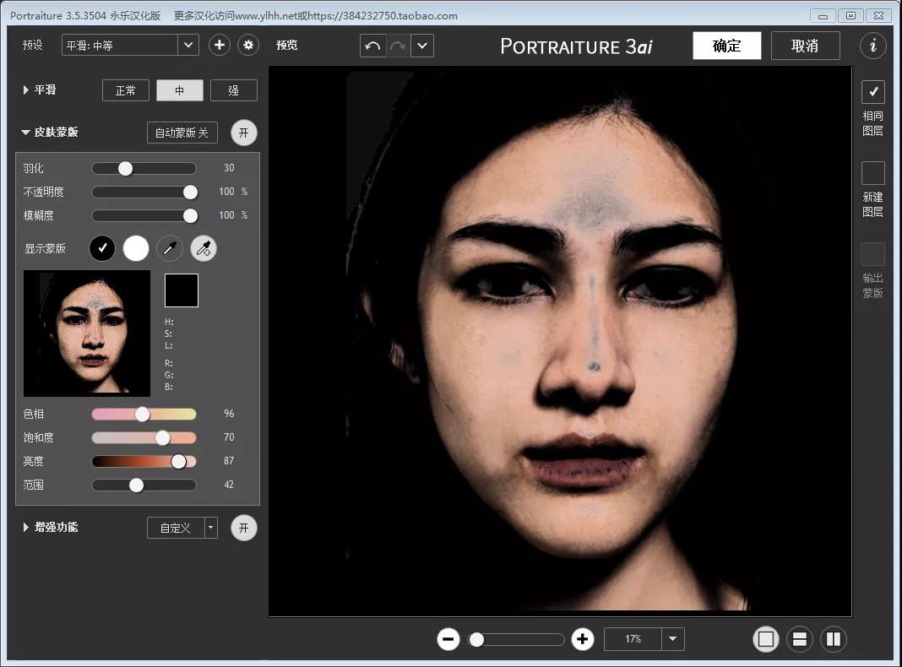
Task: Open the zoom percentage dropdown
Action: click(672, 639)
